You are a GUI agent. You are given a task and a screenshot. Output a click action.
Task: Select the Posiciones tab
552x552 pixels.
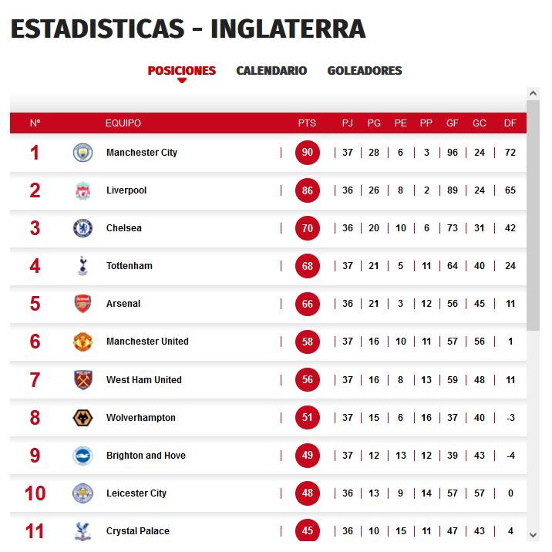(x=182, y=71)
